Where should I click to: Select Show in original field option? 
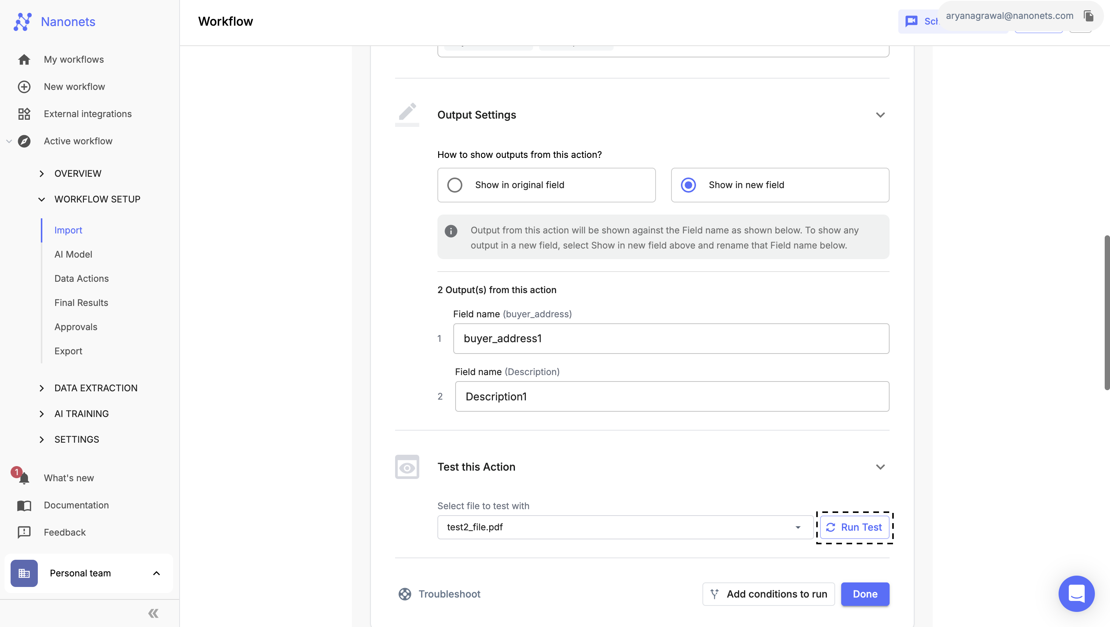[x=546, y=185]
